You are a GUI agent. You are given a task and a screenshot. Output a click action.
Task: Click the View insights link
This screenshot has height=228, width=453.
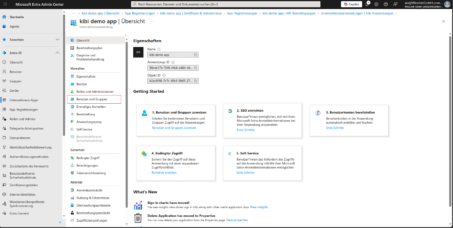pyautogui.click(x=259, y=207)
